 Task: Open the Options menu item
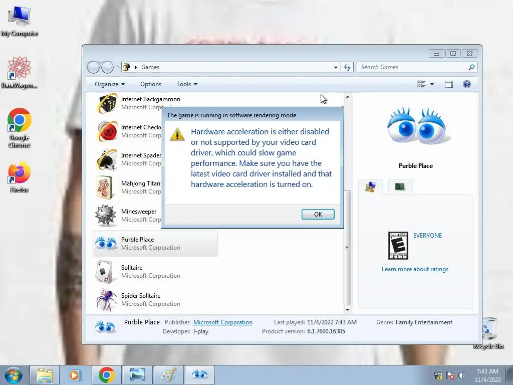(151, 84)
